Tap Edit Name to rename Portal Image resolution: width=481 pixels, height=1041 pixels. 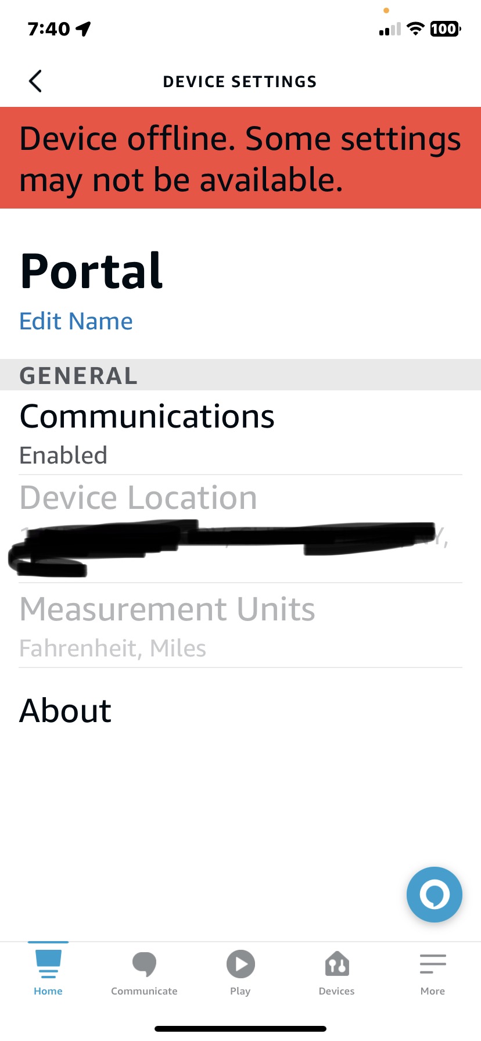76,321
